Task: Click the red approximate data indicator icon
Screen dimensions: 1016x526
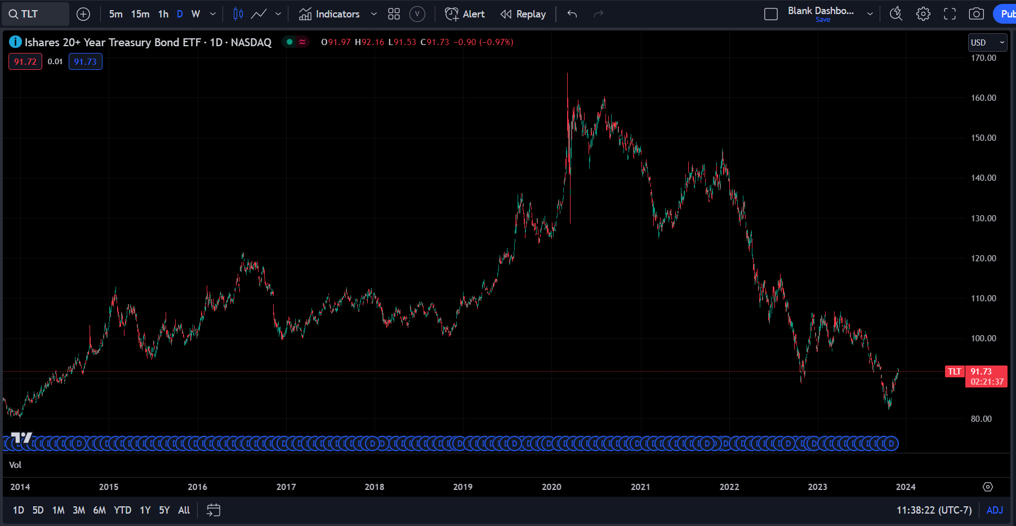Action: tap(302, 42)
